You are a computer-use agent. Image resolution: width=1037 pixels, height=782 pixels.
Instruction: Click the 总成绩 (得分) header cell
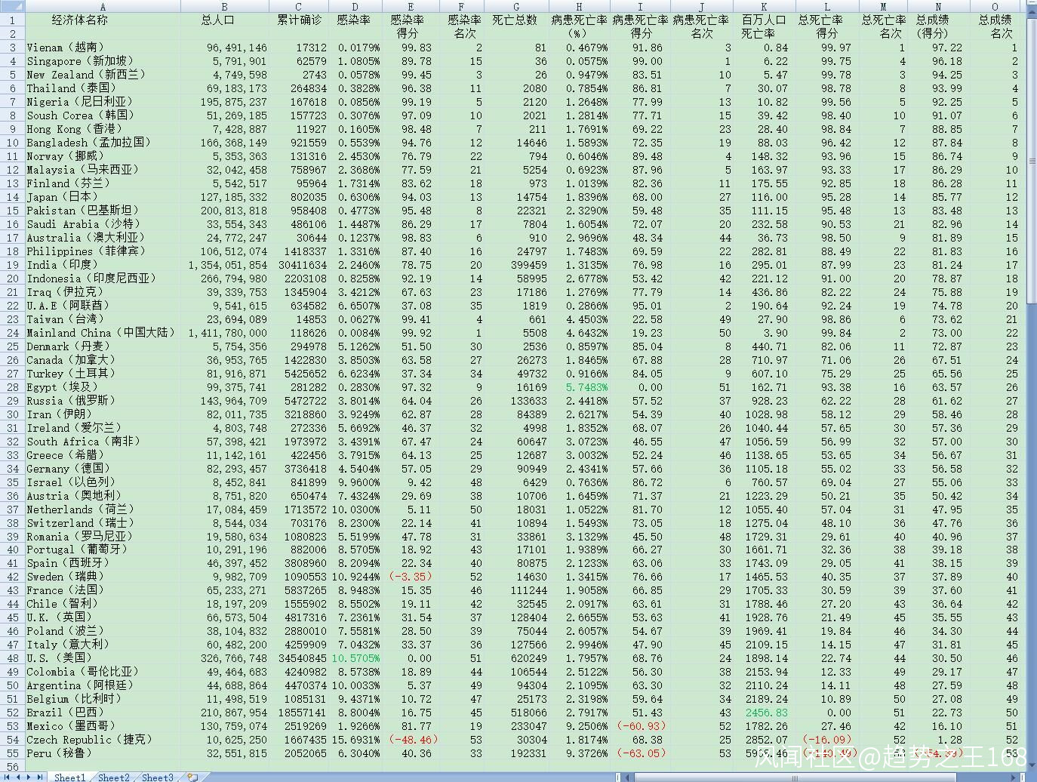tap(939, 26)
